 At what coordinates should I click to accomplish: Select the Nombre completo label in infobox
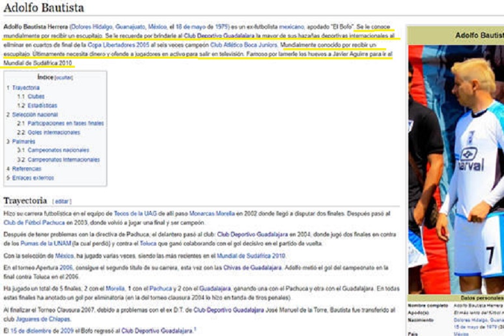coord(428,305)
